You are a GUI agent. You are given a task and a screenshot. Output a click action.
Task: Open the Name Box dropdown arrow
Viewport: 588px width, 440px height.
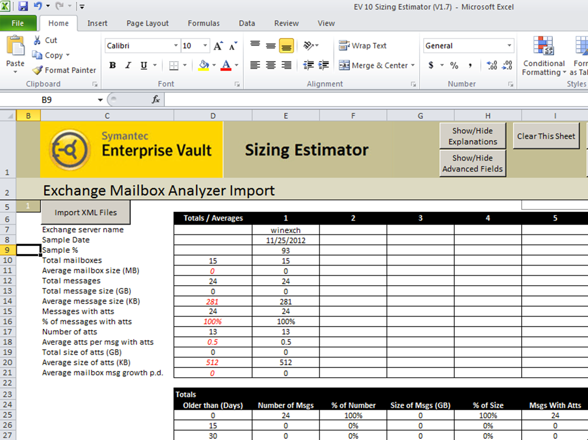click(100, 100)
